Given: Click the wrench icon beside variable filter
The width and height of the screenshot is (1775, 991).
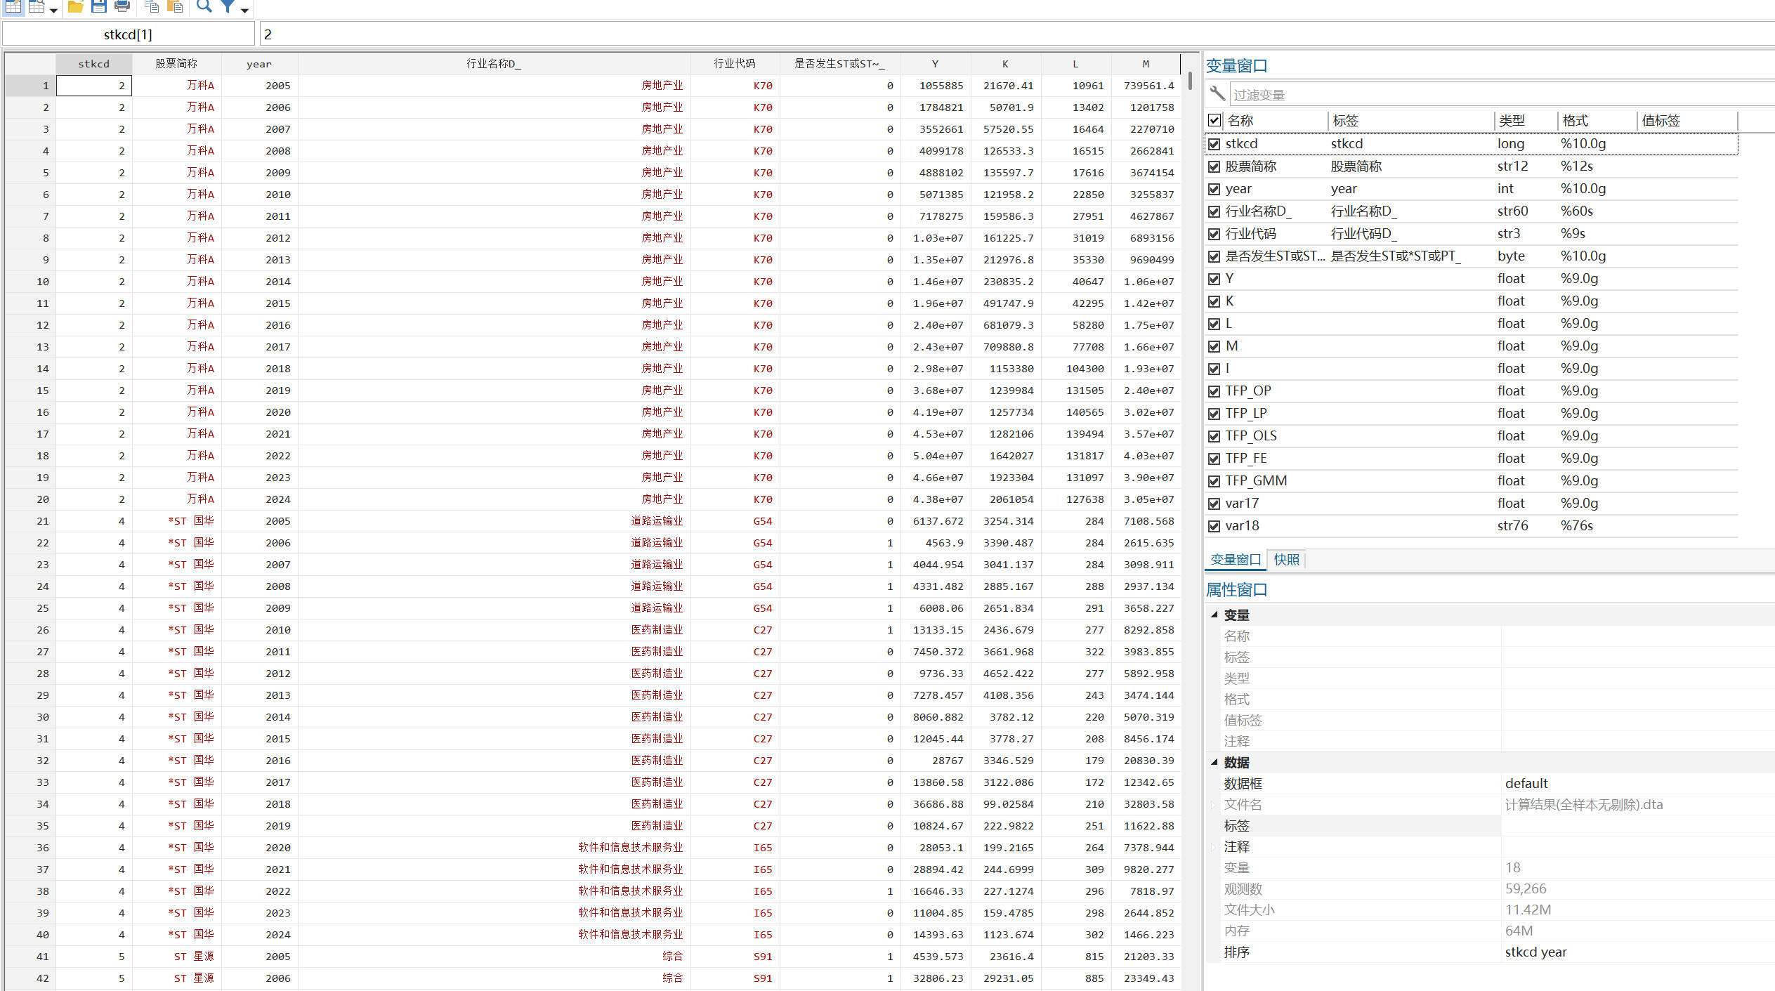Looking at the screenshot, I should tap(1217, 94).
